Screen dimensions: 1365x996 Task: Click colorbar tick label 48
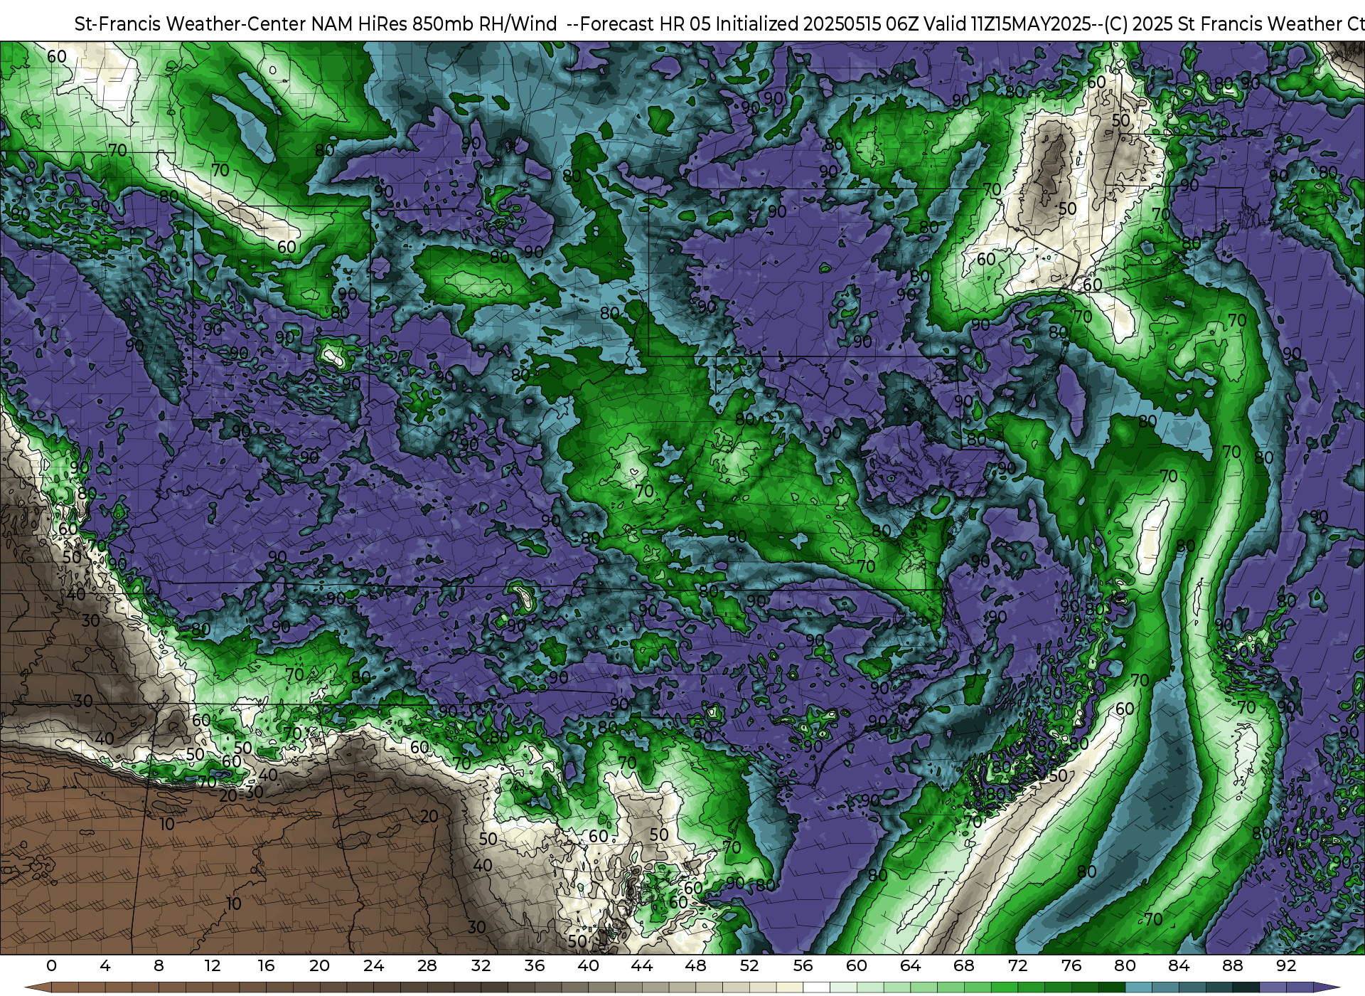(x=695, y=965)
